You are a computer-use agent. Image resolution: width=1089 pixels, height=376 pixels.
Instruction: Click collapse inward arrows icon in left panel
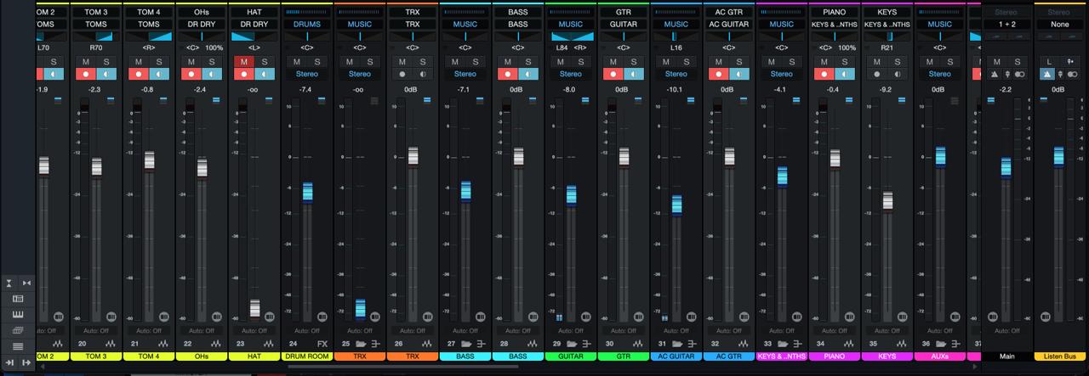click(26, 283)
